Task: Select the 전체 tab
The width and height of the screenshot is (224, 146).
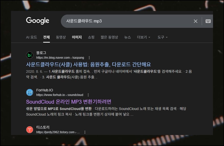Action: tap(47, 37)
